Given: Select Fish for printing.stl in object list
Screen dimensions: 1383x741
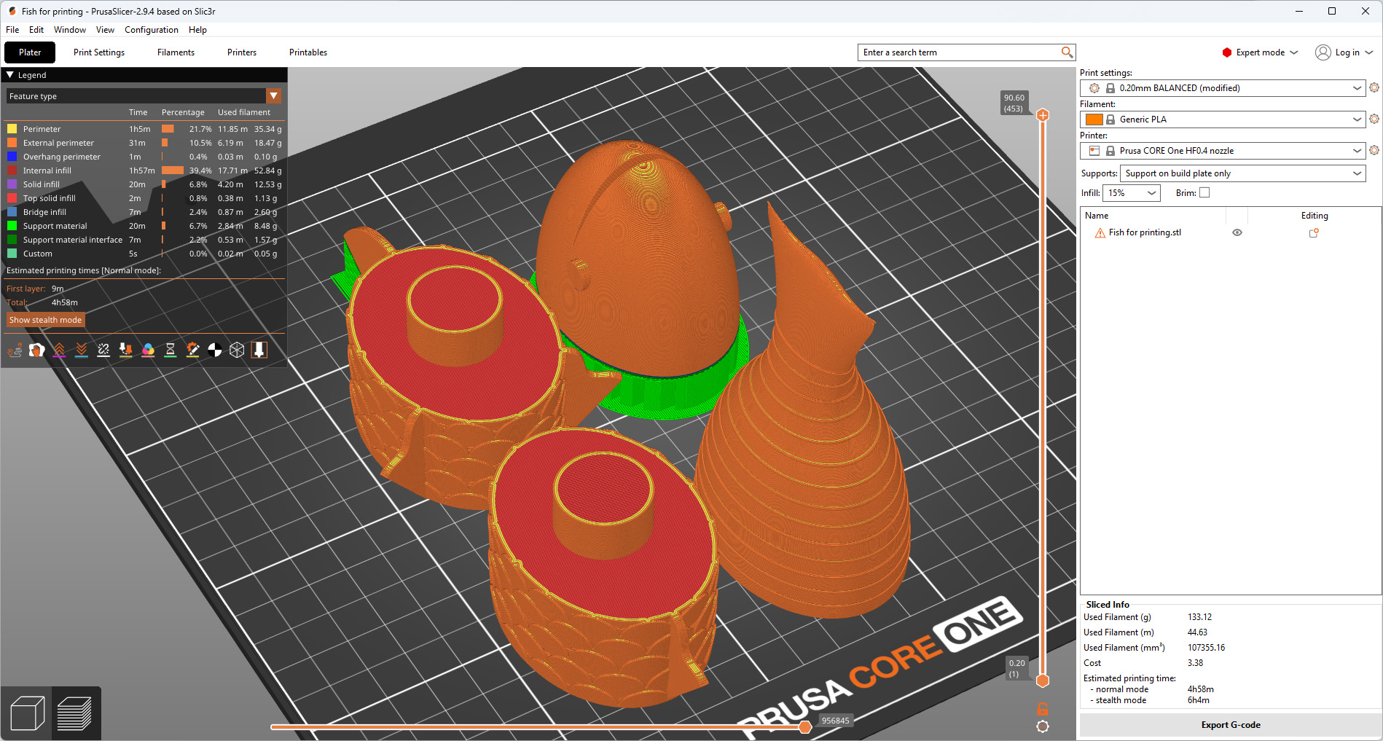Looking at the screenshot, I should click(x=1145, y=233).
